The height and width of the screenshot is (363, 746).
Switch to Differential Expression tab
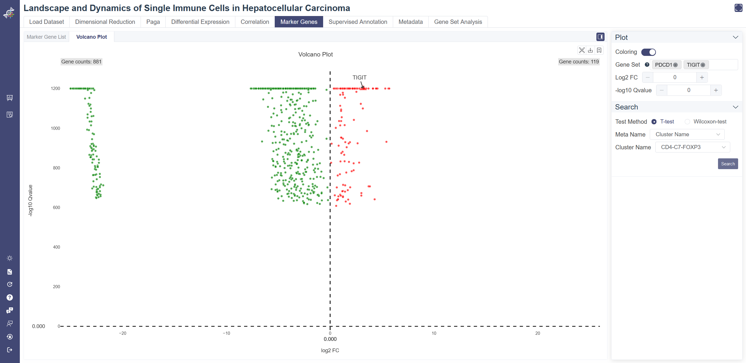(200, 22)
